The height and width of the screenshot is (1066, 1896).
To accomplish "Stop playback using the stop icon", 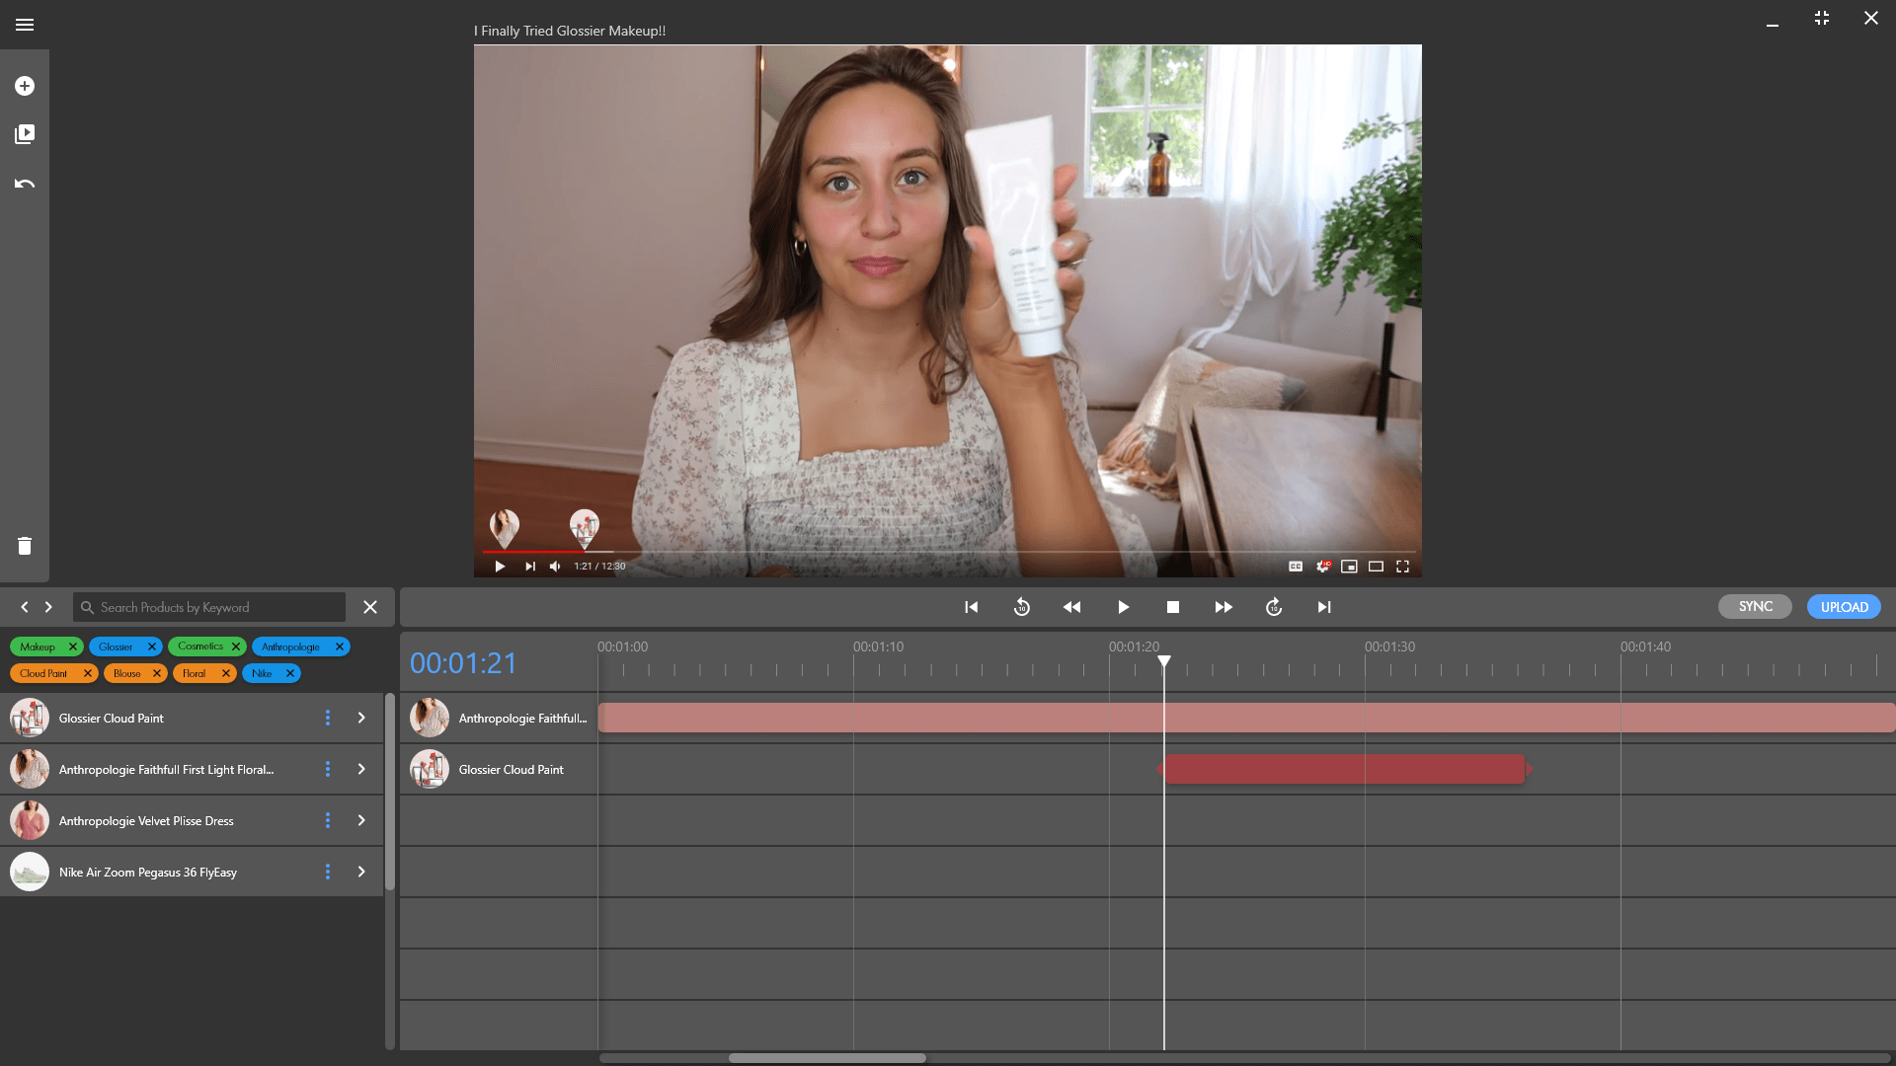I will pyautogui.click(x=1173, y=607).
